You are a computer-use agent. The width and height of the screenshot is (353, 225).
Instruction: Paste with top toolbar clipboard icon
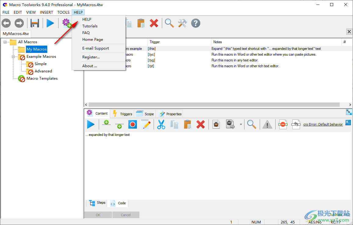[141, 23]
